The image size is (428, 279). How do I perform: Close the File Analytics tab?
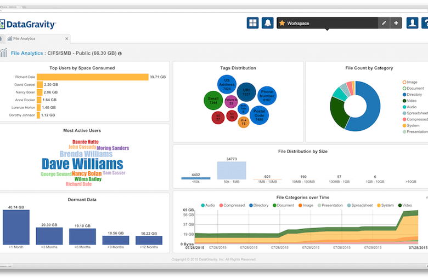tap(66, 39)
